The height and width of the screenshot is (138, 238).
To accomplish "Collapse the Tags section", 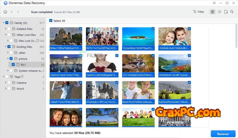I will pos(3,77).
